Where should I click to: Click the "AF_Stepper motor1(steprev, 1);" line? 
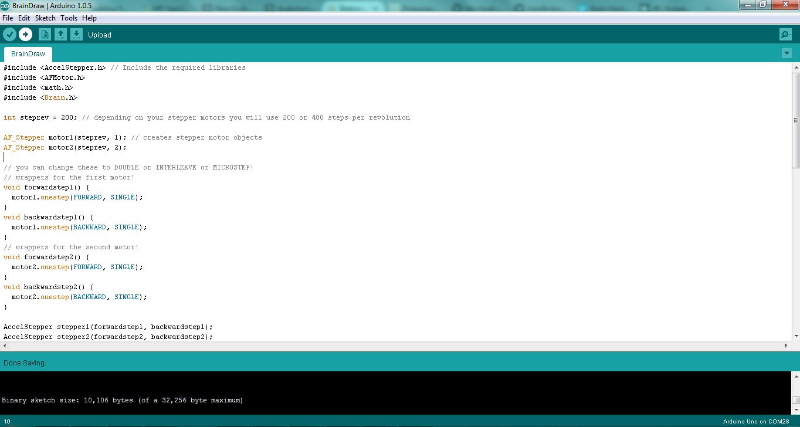(x=65, y=137)
